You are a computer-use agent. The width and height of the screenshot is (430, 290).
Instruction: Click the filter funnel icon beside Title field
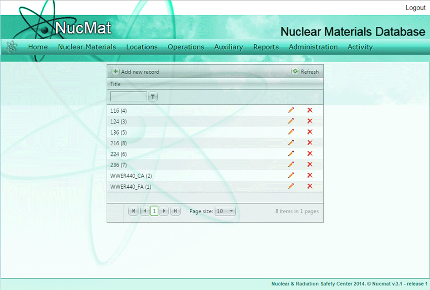pos(153,97)
